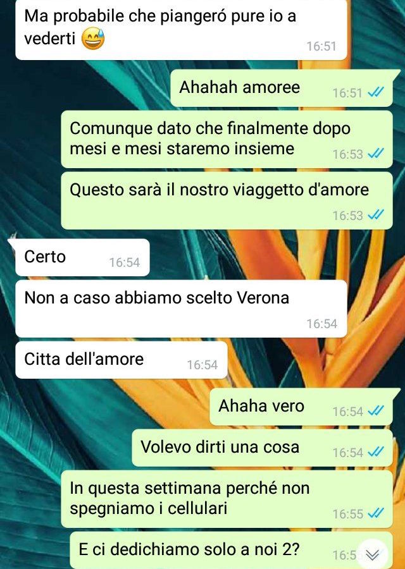Screen dimensions: 405x569
Task: Select the 'Citta dell'amore' message
Action: coord(121,360)
